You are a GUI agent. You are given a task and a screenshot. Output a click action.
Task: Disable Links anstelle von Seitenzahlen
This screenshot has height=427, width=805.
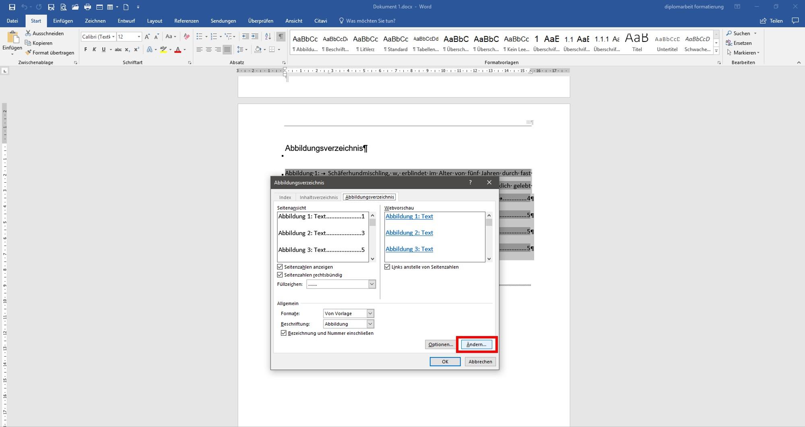(x=387, y=267)
